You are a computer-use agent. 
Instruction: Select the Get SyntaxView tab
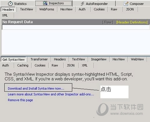click(x=13, y=60)
